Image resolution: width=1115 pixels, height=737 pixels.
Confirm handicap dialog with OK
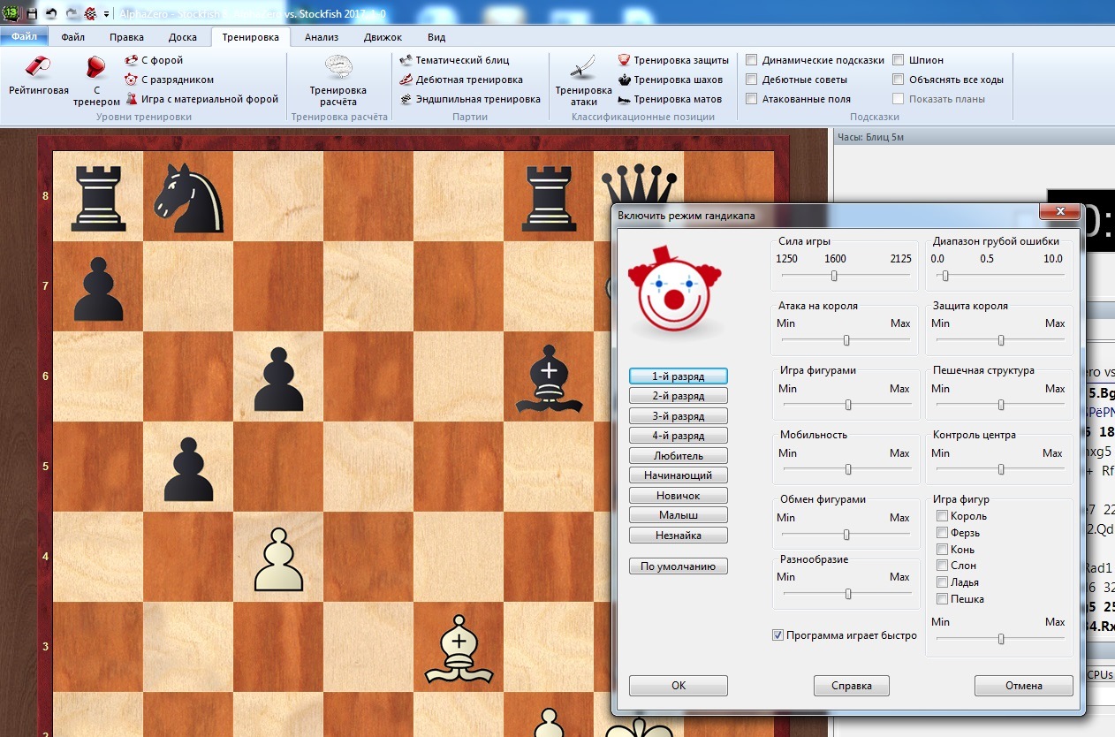[x=679, y=686]
